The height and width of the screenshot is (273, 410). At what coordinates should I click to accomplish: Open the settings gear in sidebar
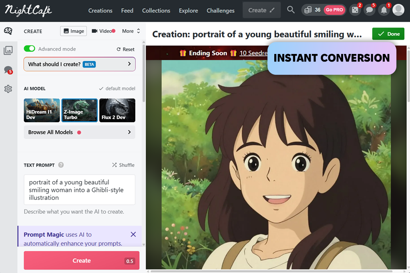click(8, 89)
